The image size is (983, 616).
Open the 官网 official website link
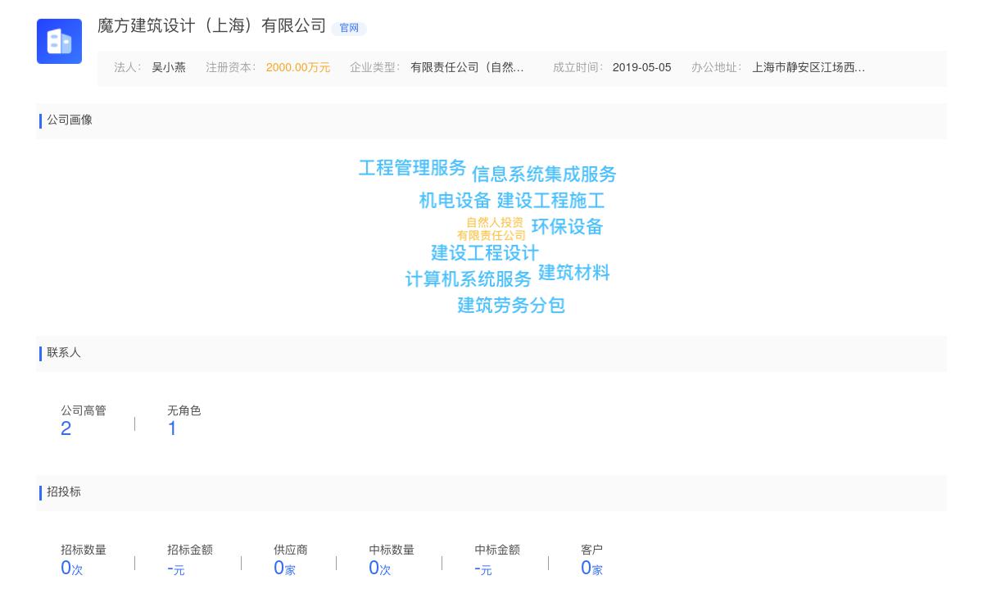(x=349, y=28)
